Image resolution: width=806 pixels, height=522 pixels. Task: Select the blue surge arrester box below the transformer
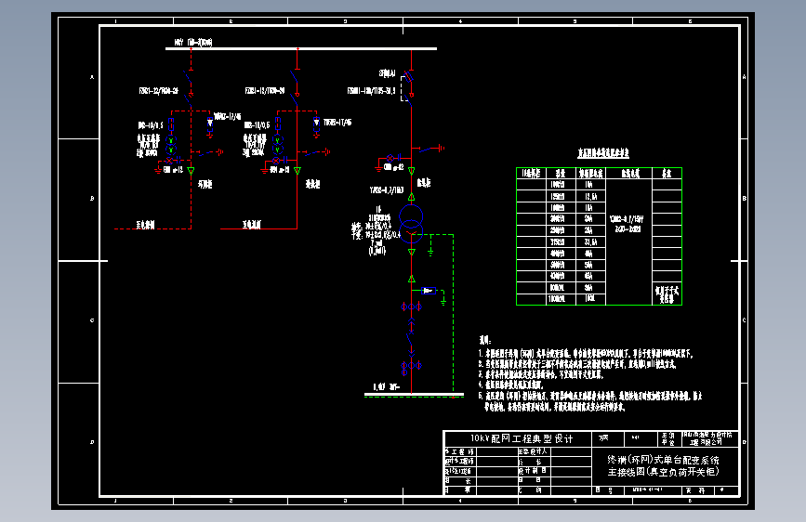point(429,291)
